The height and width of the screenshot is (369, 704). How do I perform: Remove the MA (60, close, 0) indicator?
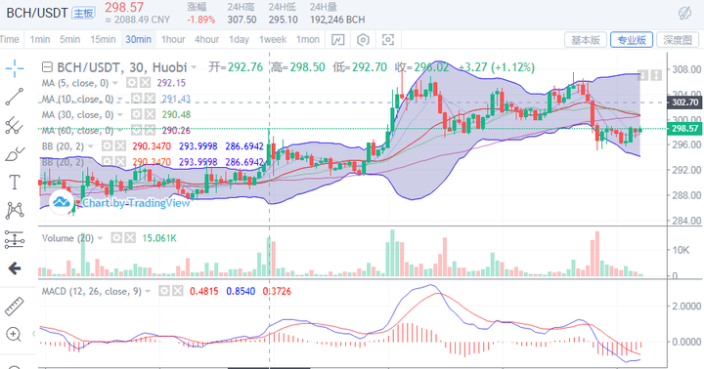pos(150,131)
